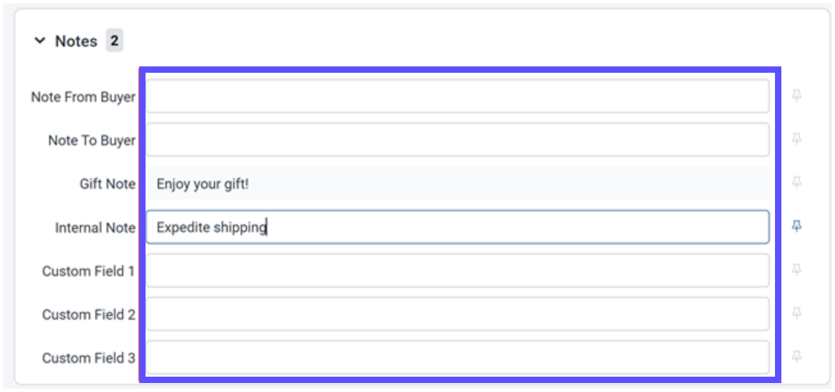The height and width of the screenshot is (392, 835).
Task: Select the Gift Note field with 'Enjoy your gift!'
Action: point(457,184)
